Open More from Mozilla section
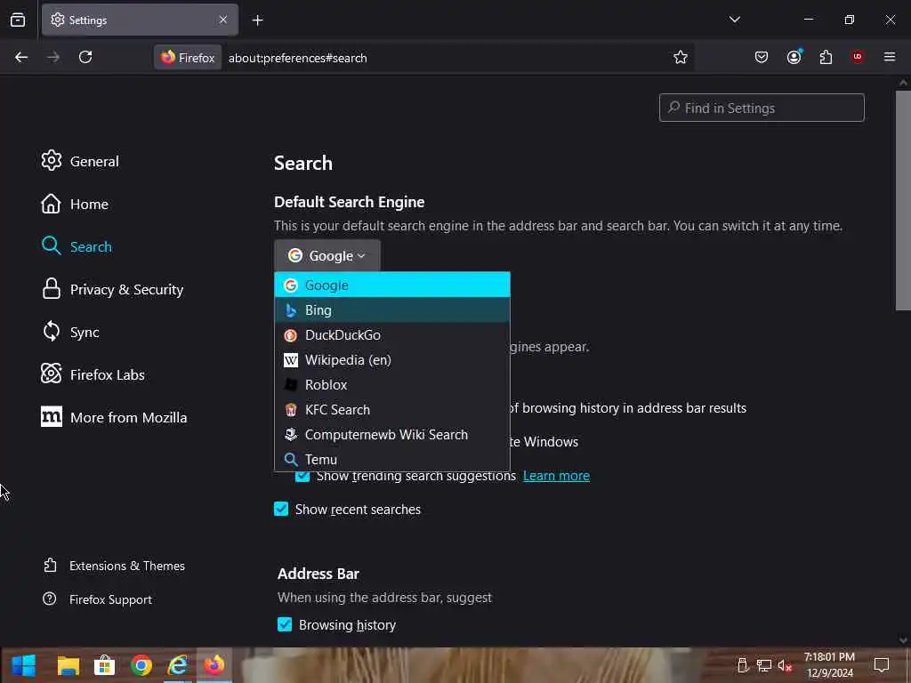Image resolution: width=911 pixels, height=683 pixels. click(115, 417)
